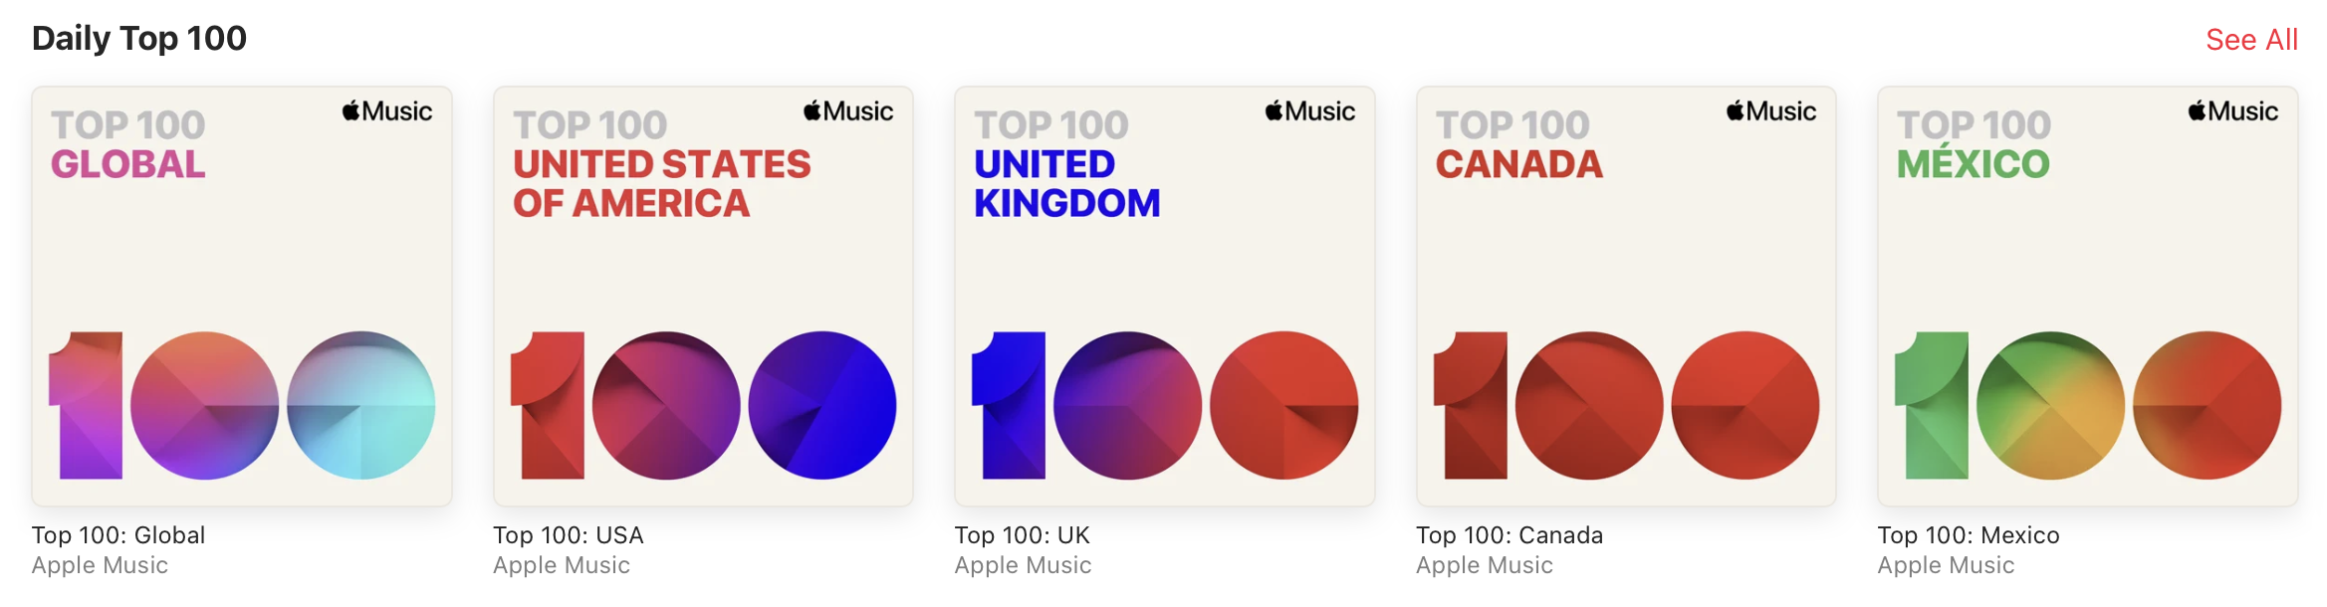Click the "Top 100: Canada" title link
The image size is (2327, 607).
[1510, 535]
